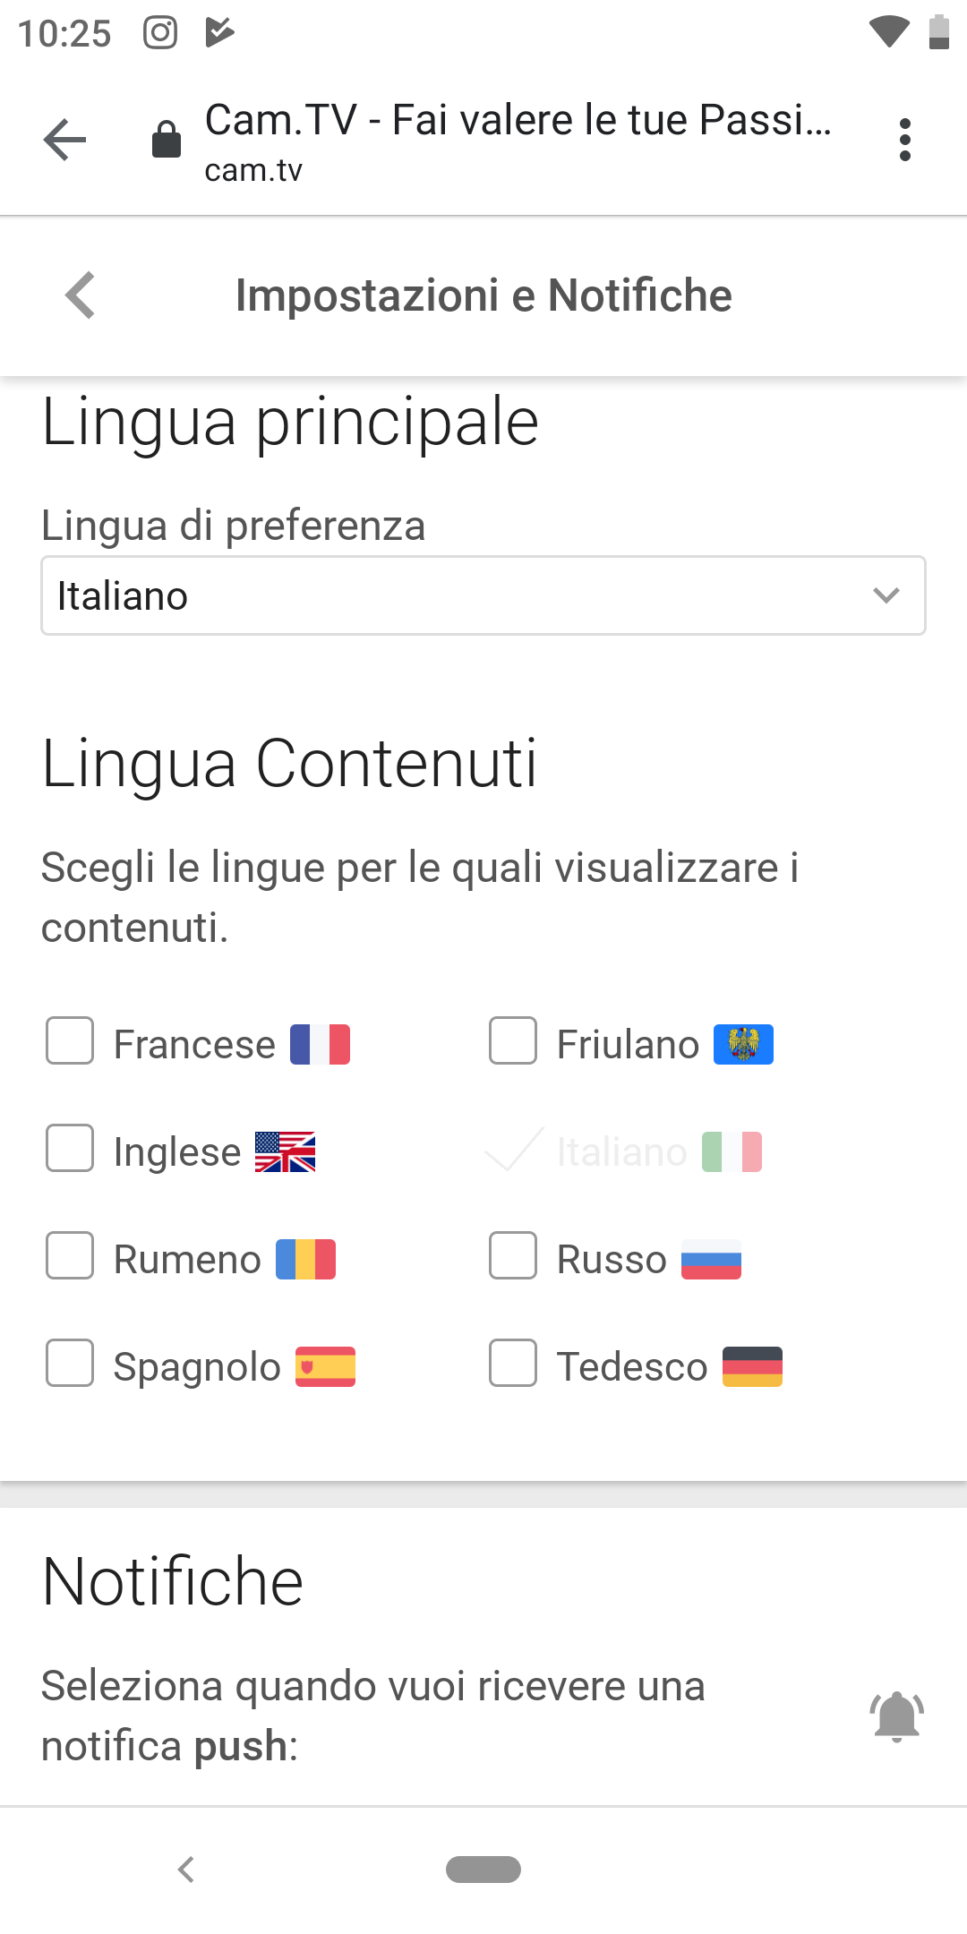Tap the Tedesco language label
Screen dimensions: 967x1934
click(x=632, y=1367)
